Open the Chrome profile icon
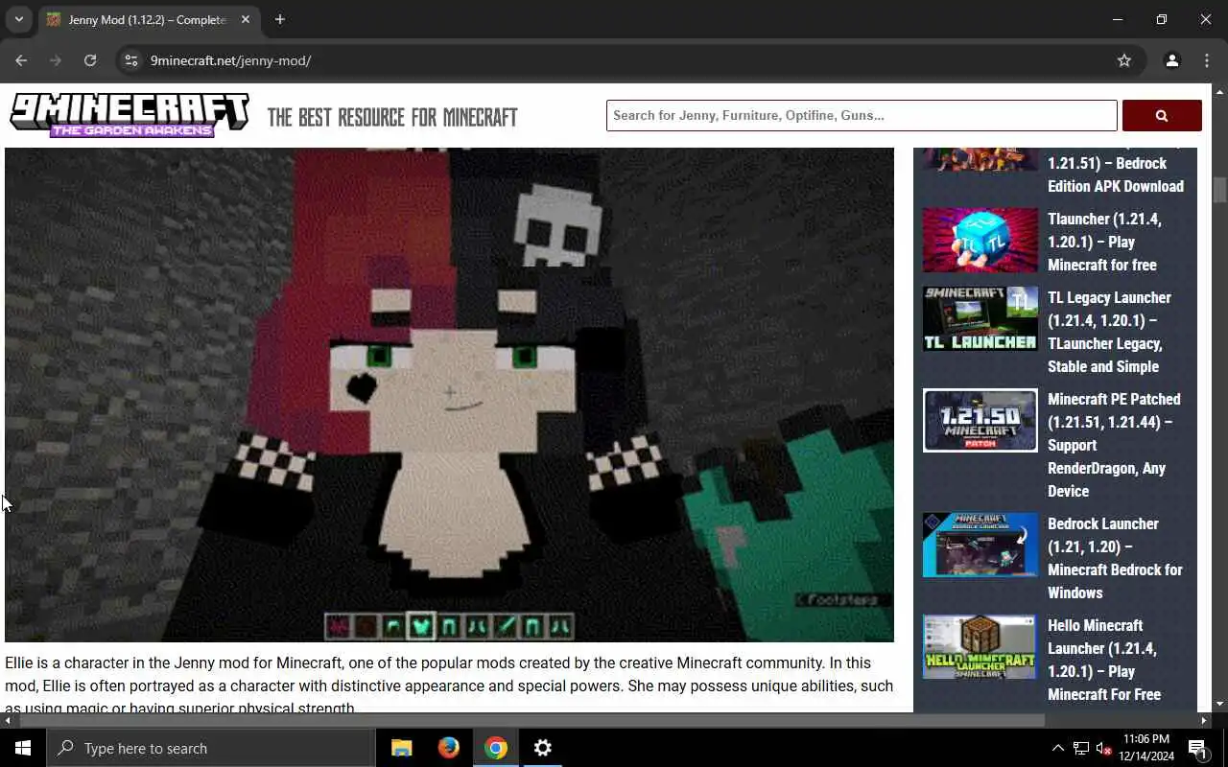Screen dimensions: 1228x767 pyautogui.click(x=1171, y=60)
